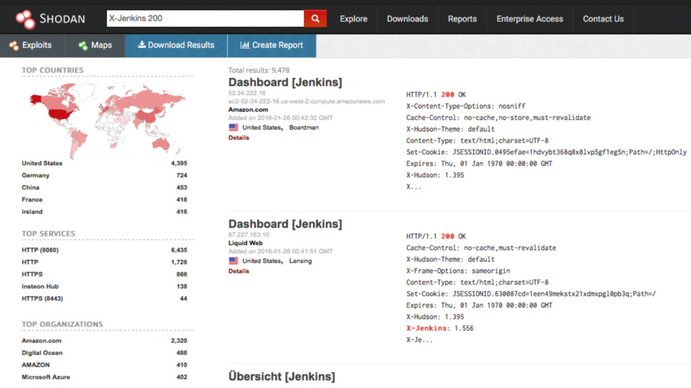Click the highlighted X-Jenkins: 1.556 header
The height and width of the screenshot is (388, 691).
(x=440, y=328)
